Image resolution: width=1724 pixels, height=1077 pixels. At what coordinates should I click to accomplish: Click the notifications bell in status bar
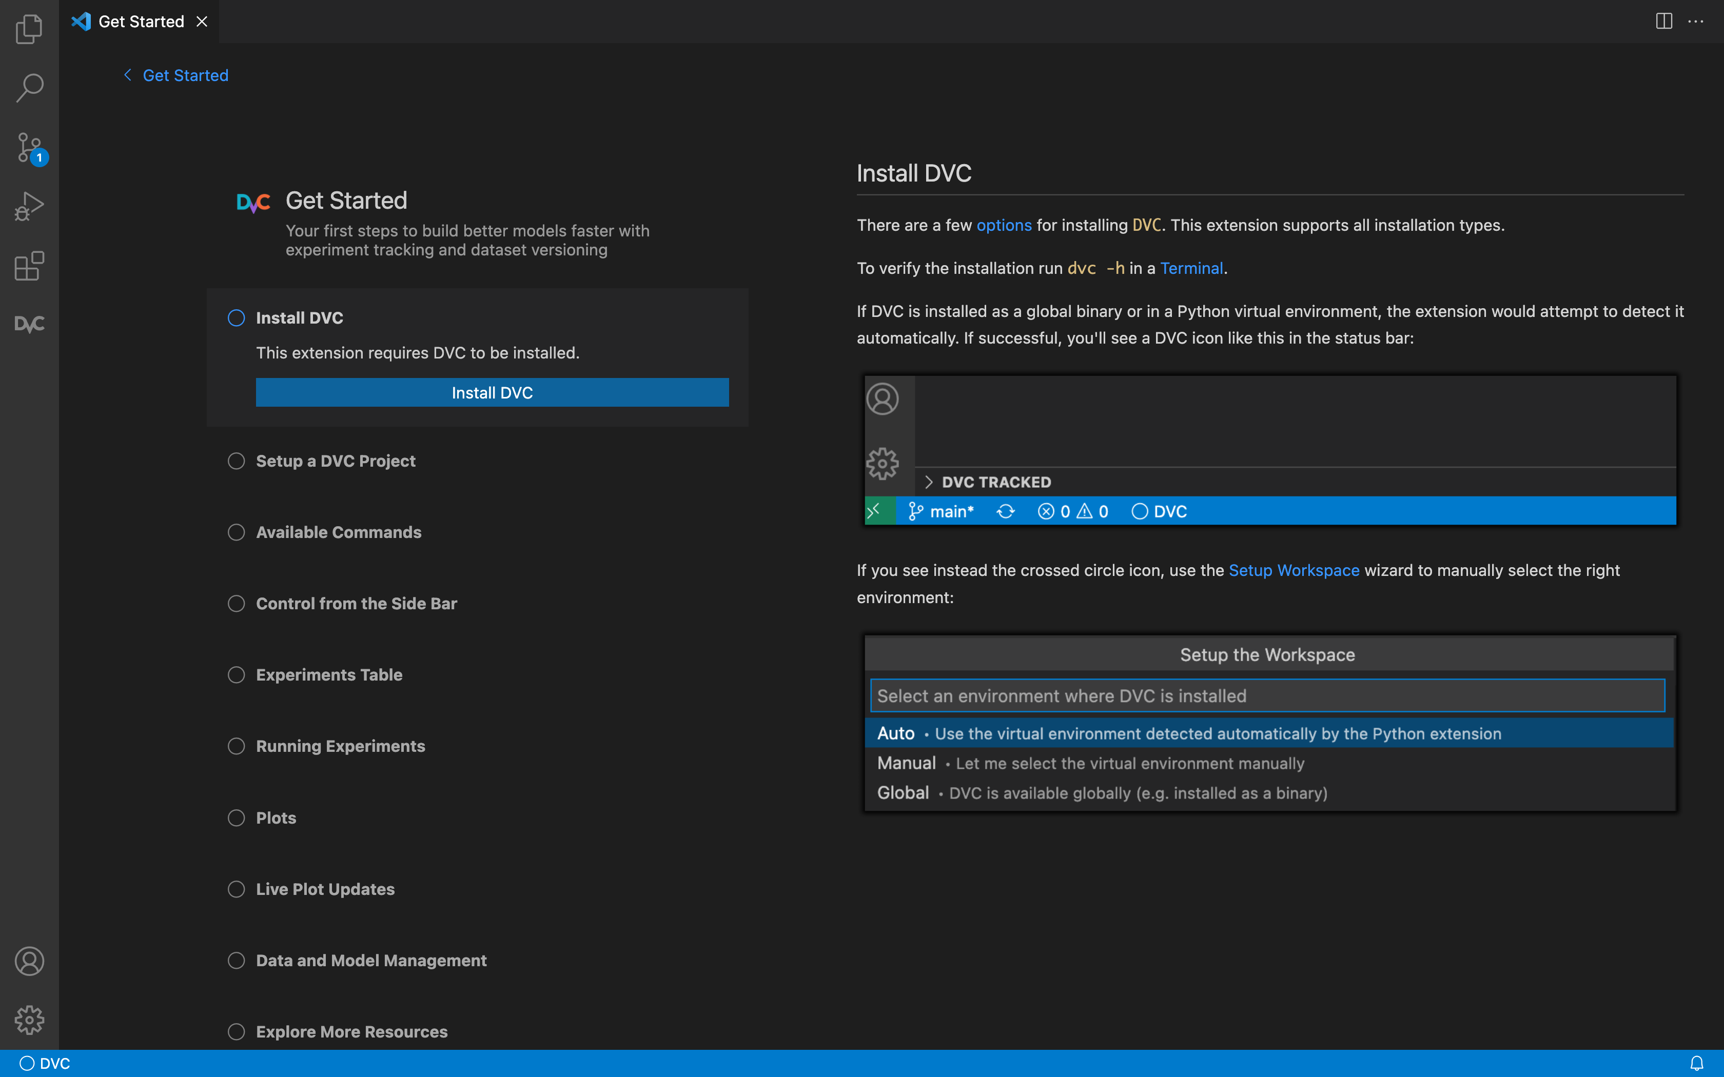point(1696,1063)
